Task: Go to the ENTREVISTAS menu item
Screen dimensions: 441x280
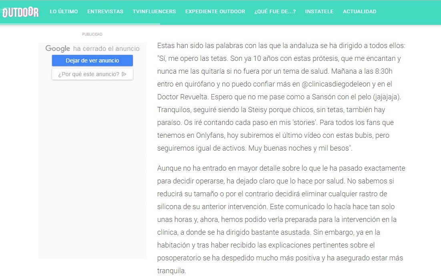Action: 105,12
